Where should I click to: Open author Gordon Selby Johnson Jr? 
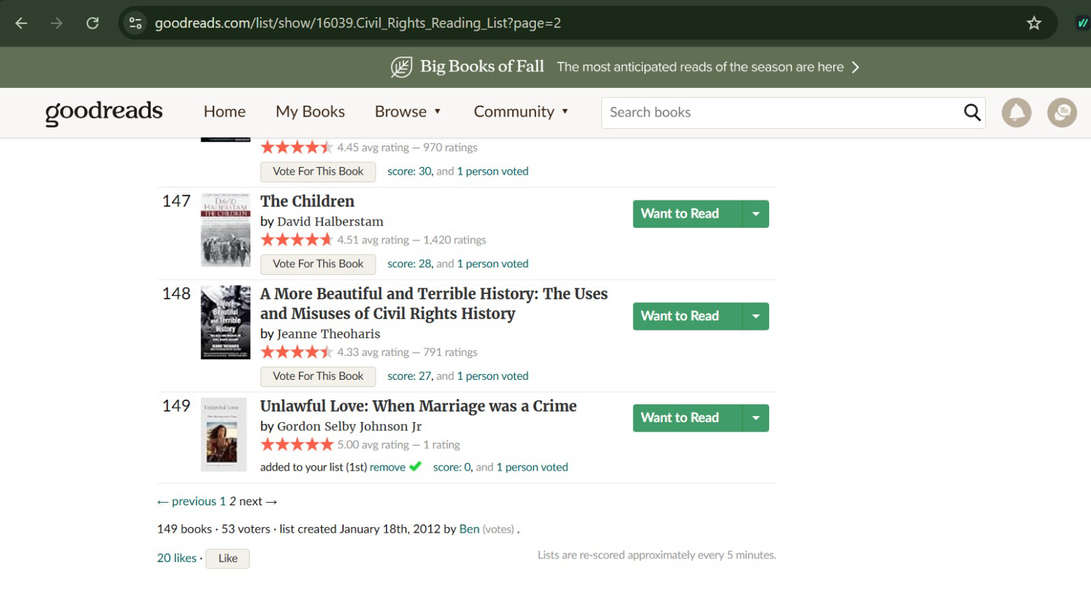point(349,426)
